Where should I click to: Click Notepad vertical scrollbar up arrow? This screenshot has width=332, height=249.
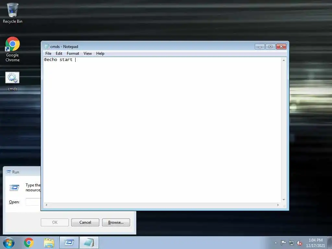tap(284, 60)
